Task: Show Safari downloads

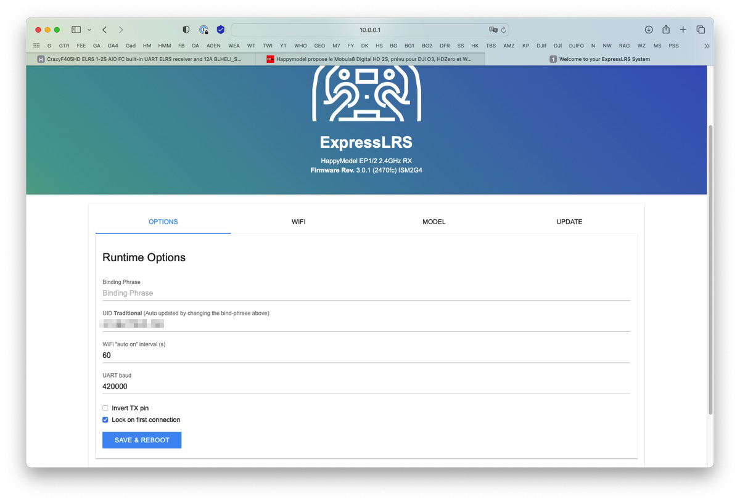Action: (649, 30)
